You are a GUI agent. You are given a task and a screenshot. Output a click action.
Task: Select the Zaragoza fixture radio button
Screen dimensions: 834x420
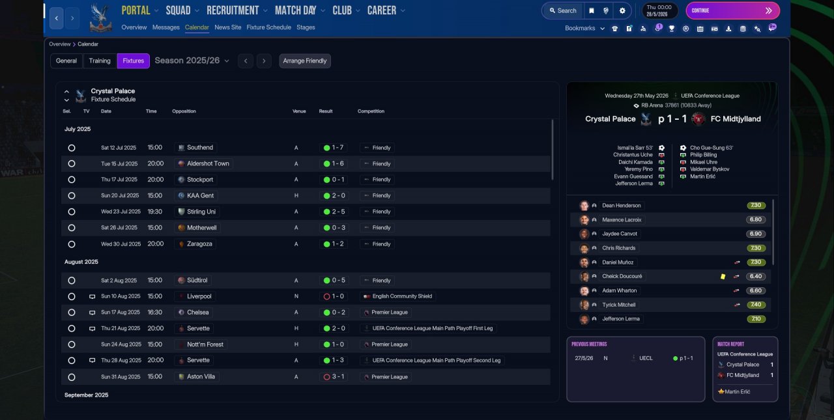[x=72, y=244]
